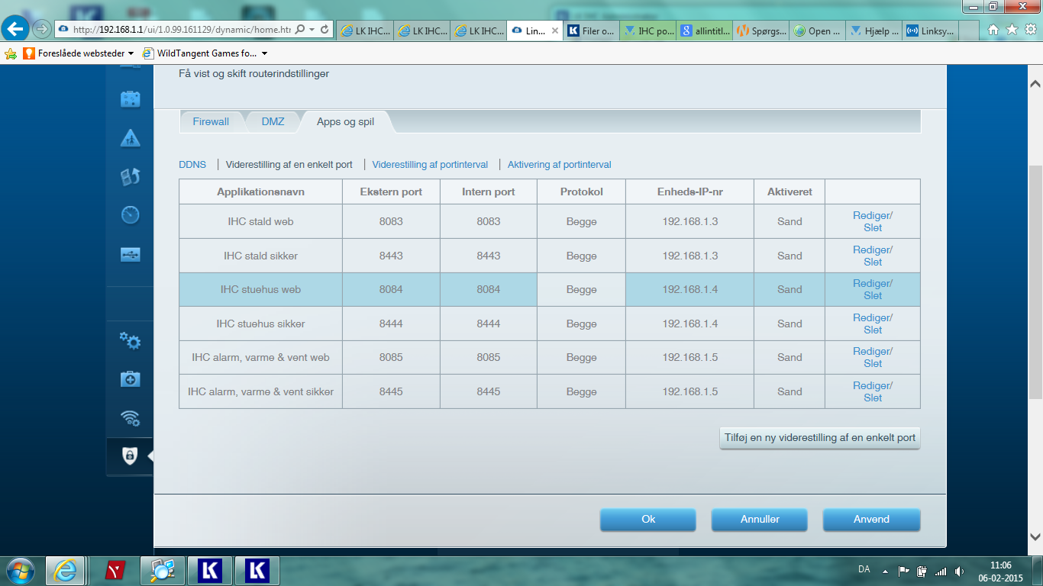Open External Storage USB icon
This screenshot has width=1043, height=586.
tap(131, 255)
